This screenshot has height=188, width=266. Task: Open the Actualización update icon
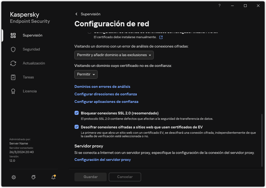click(x=13, y=63)
